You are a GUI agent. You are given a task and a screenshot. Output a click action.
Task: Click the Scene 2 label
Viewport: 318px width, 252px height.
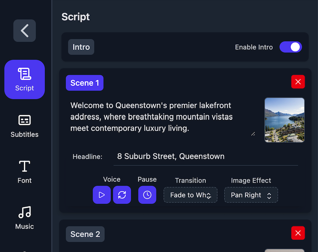85,234
